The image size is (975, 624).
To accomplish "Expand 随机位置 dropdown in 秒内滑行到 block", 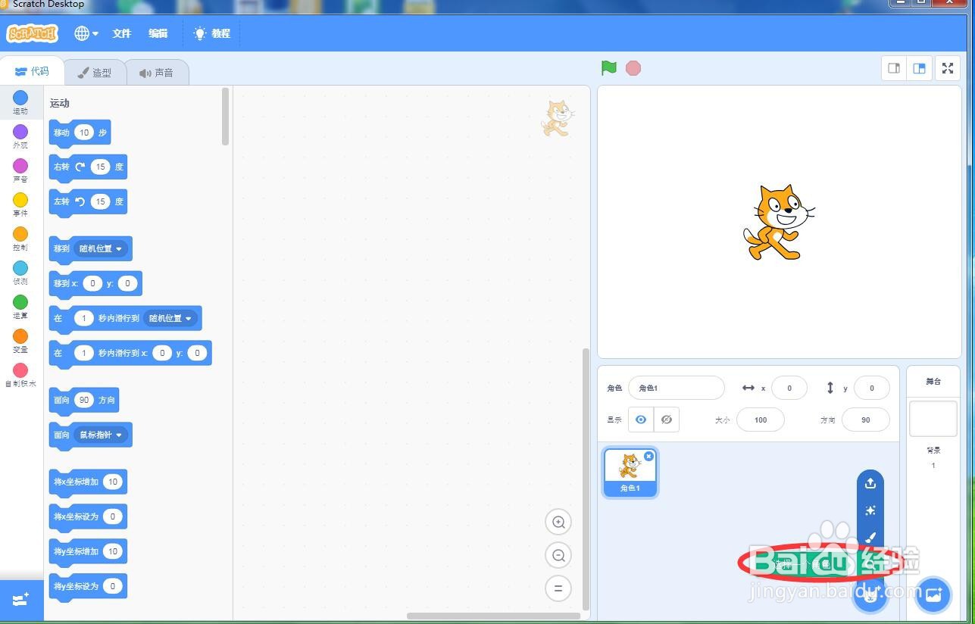I will [170, 318].
